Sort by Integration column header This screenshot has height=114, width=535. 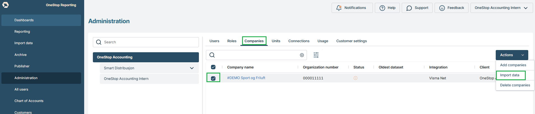(x=438, y=67)
